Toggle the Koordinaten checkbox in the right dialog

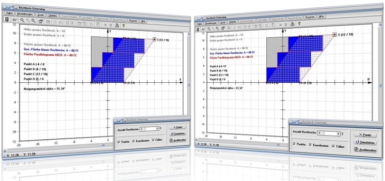pyautogui.click(x=310, y=145)
